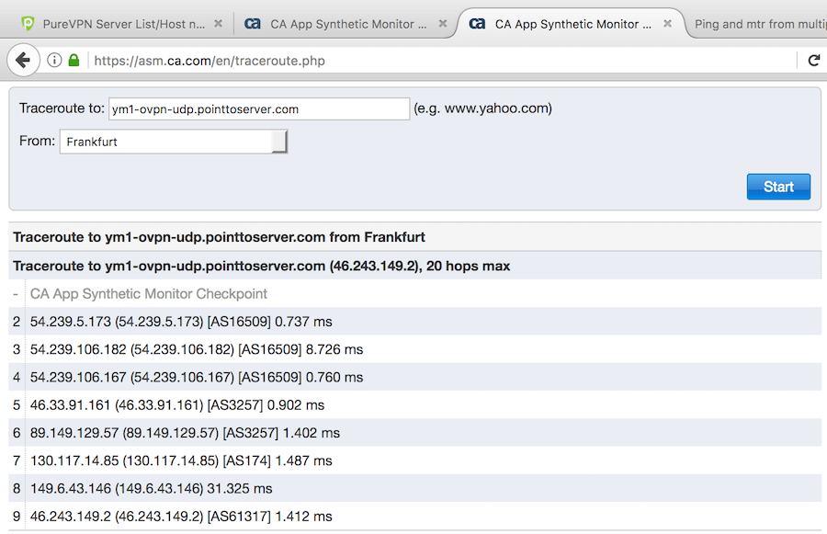Select the 'Traceroute to ... from Frankfurt' heading

pyautogui.click(x=219, y=237)
